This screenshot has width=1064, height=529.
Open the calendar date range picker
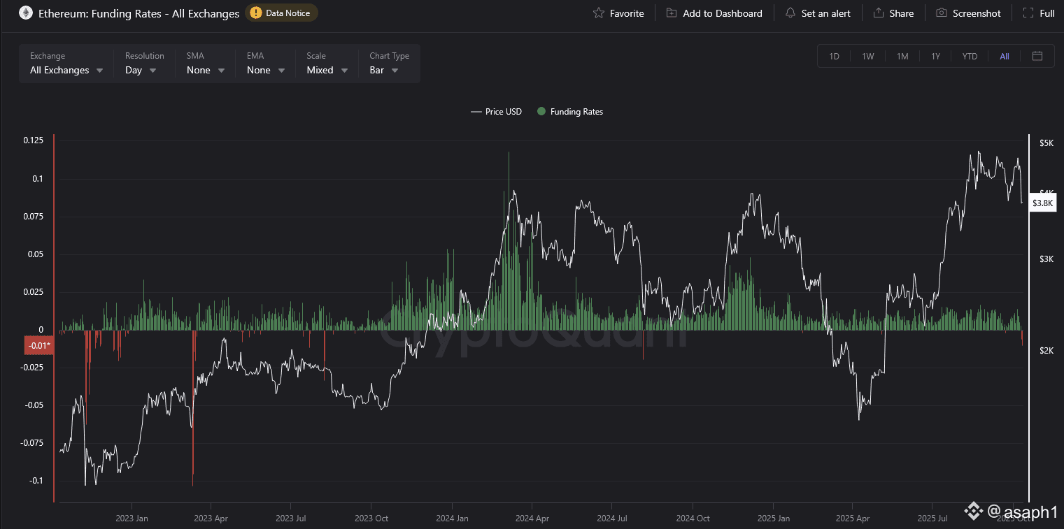point(1037,56)
